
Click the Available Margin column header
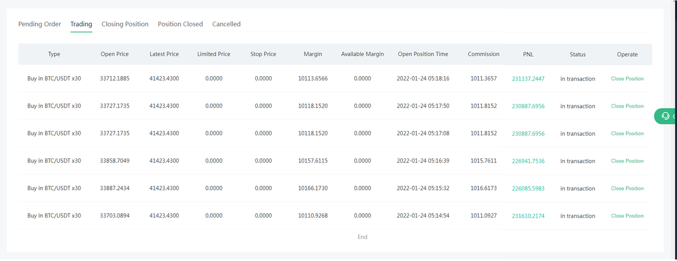point(363,54)
